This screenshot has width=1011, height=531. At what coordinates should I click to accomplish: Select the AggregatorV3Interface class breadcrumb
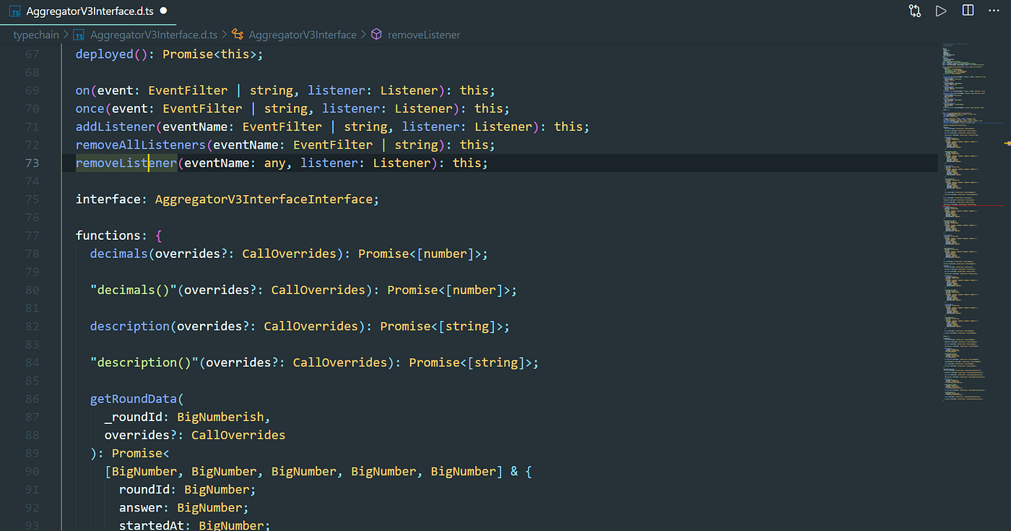click(x=303, y=35)
